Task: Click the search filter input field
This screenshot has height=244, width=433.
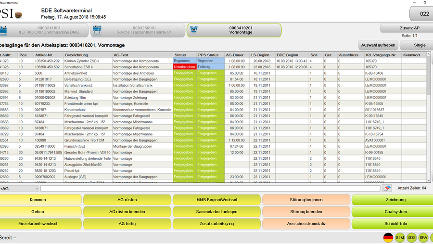Action: 210,189
